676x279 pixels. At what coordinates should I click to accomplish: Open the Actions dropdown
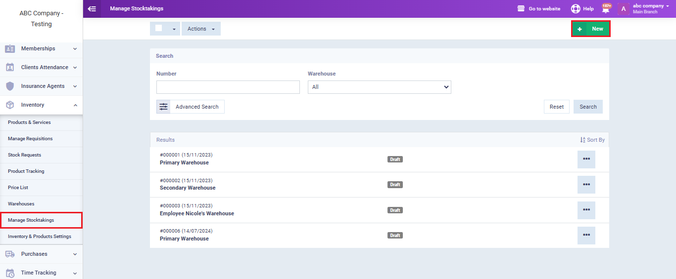click(x=201, y=29)
